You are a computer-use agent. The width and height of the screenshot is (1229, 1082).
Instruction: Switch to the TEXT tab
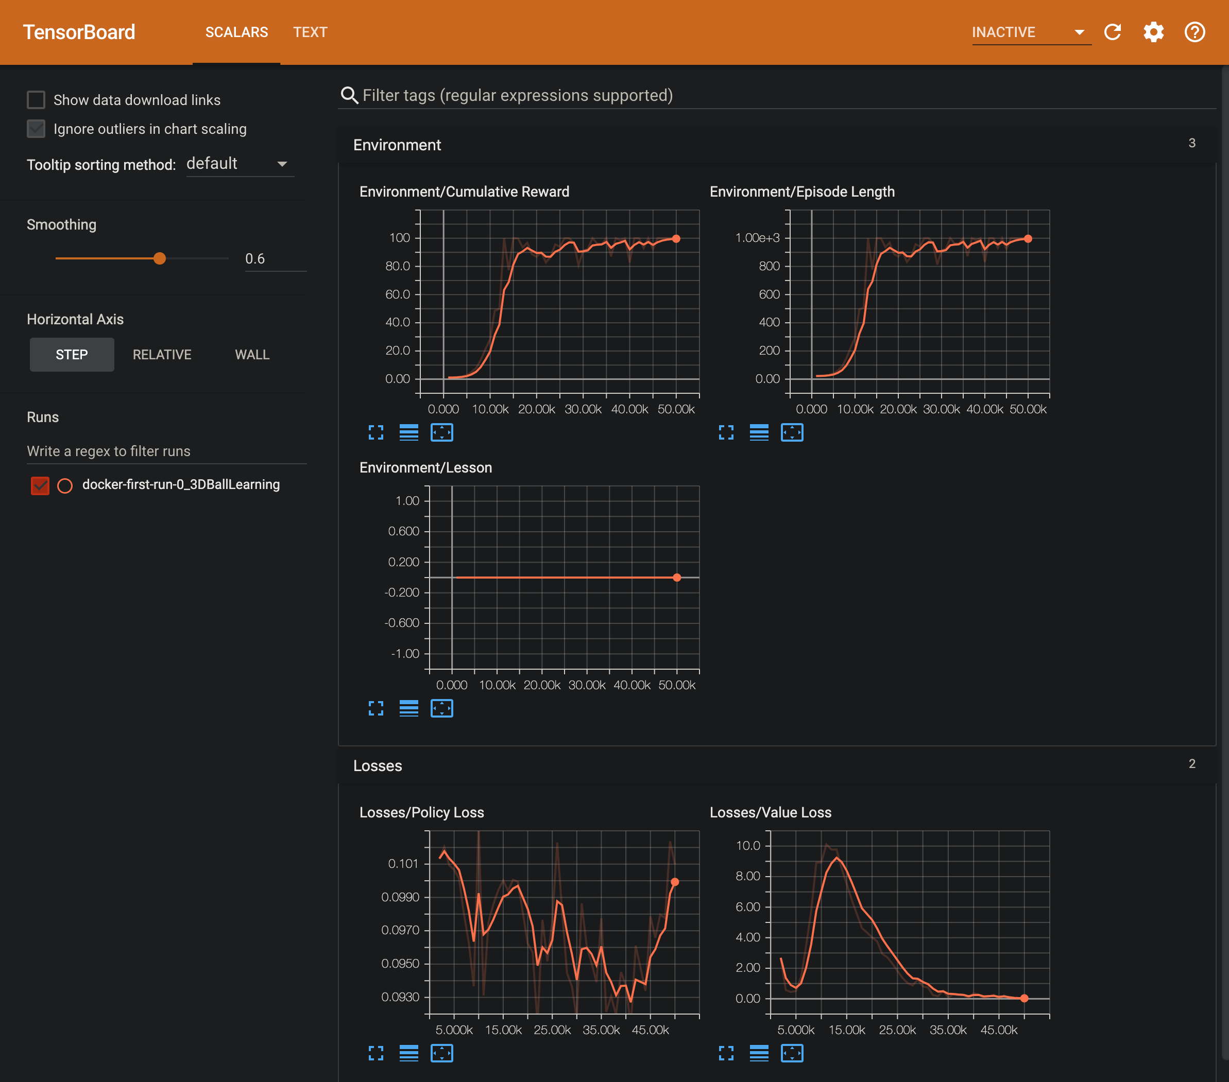pyautogui.click(x=310, y=32)
